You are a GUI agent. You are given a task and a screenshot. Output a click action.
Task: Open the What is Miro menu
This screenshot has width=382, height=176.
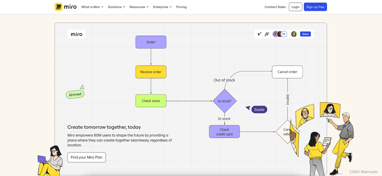[92, 7]
